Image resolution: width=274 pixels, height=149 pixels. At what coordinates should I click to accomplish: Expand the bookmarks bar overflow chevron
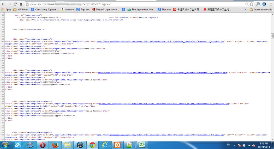coord(246,10)
